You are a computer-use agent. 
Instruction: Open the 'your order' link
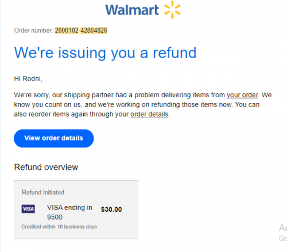[x=242, y=95]
